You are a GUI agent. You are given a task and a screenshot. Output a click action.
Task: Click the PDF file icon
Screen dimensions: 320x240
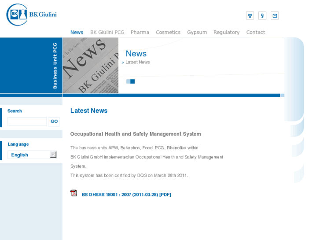pos(74,193)
